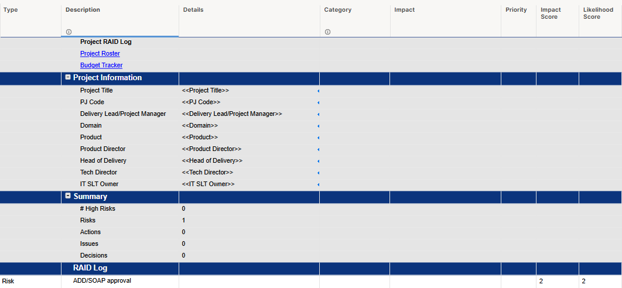The height and width of the screenshot is (288, 622).
Task: Click the Risk type cell
Action: click(30, 281)
